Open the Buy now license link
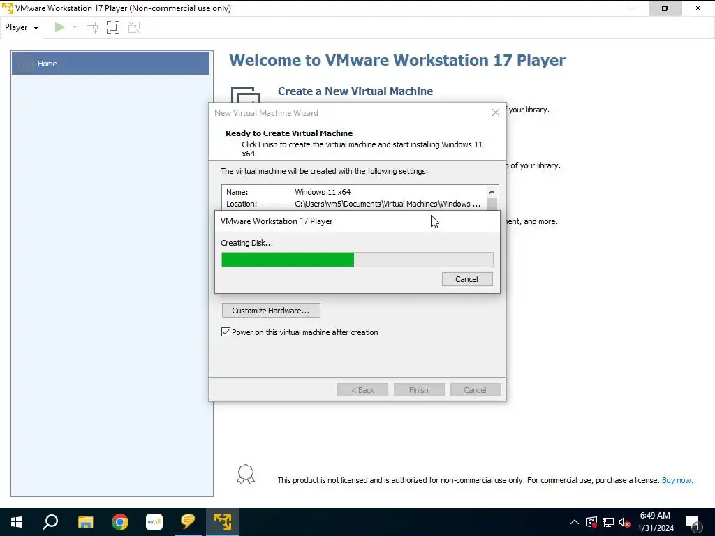 point(677,480)
